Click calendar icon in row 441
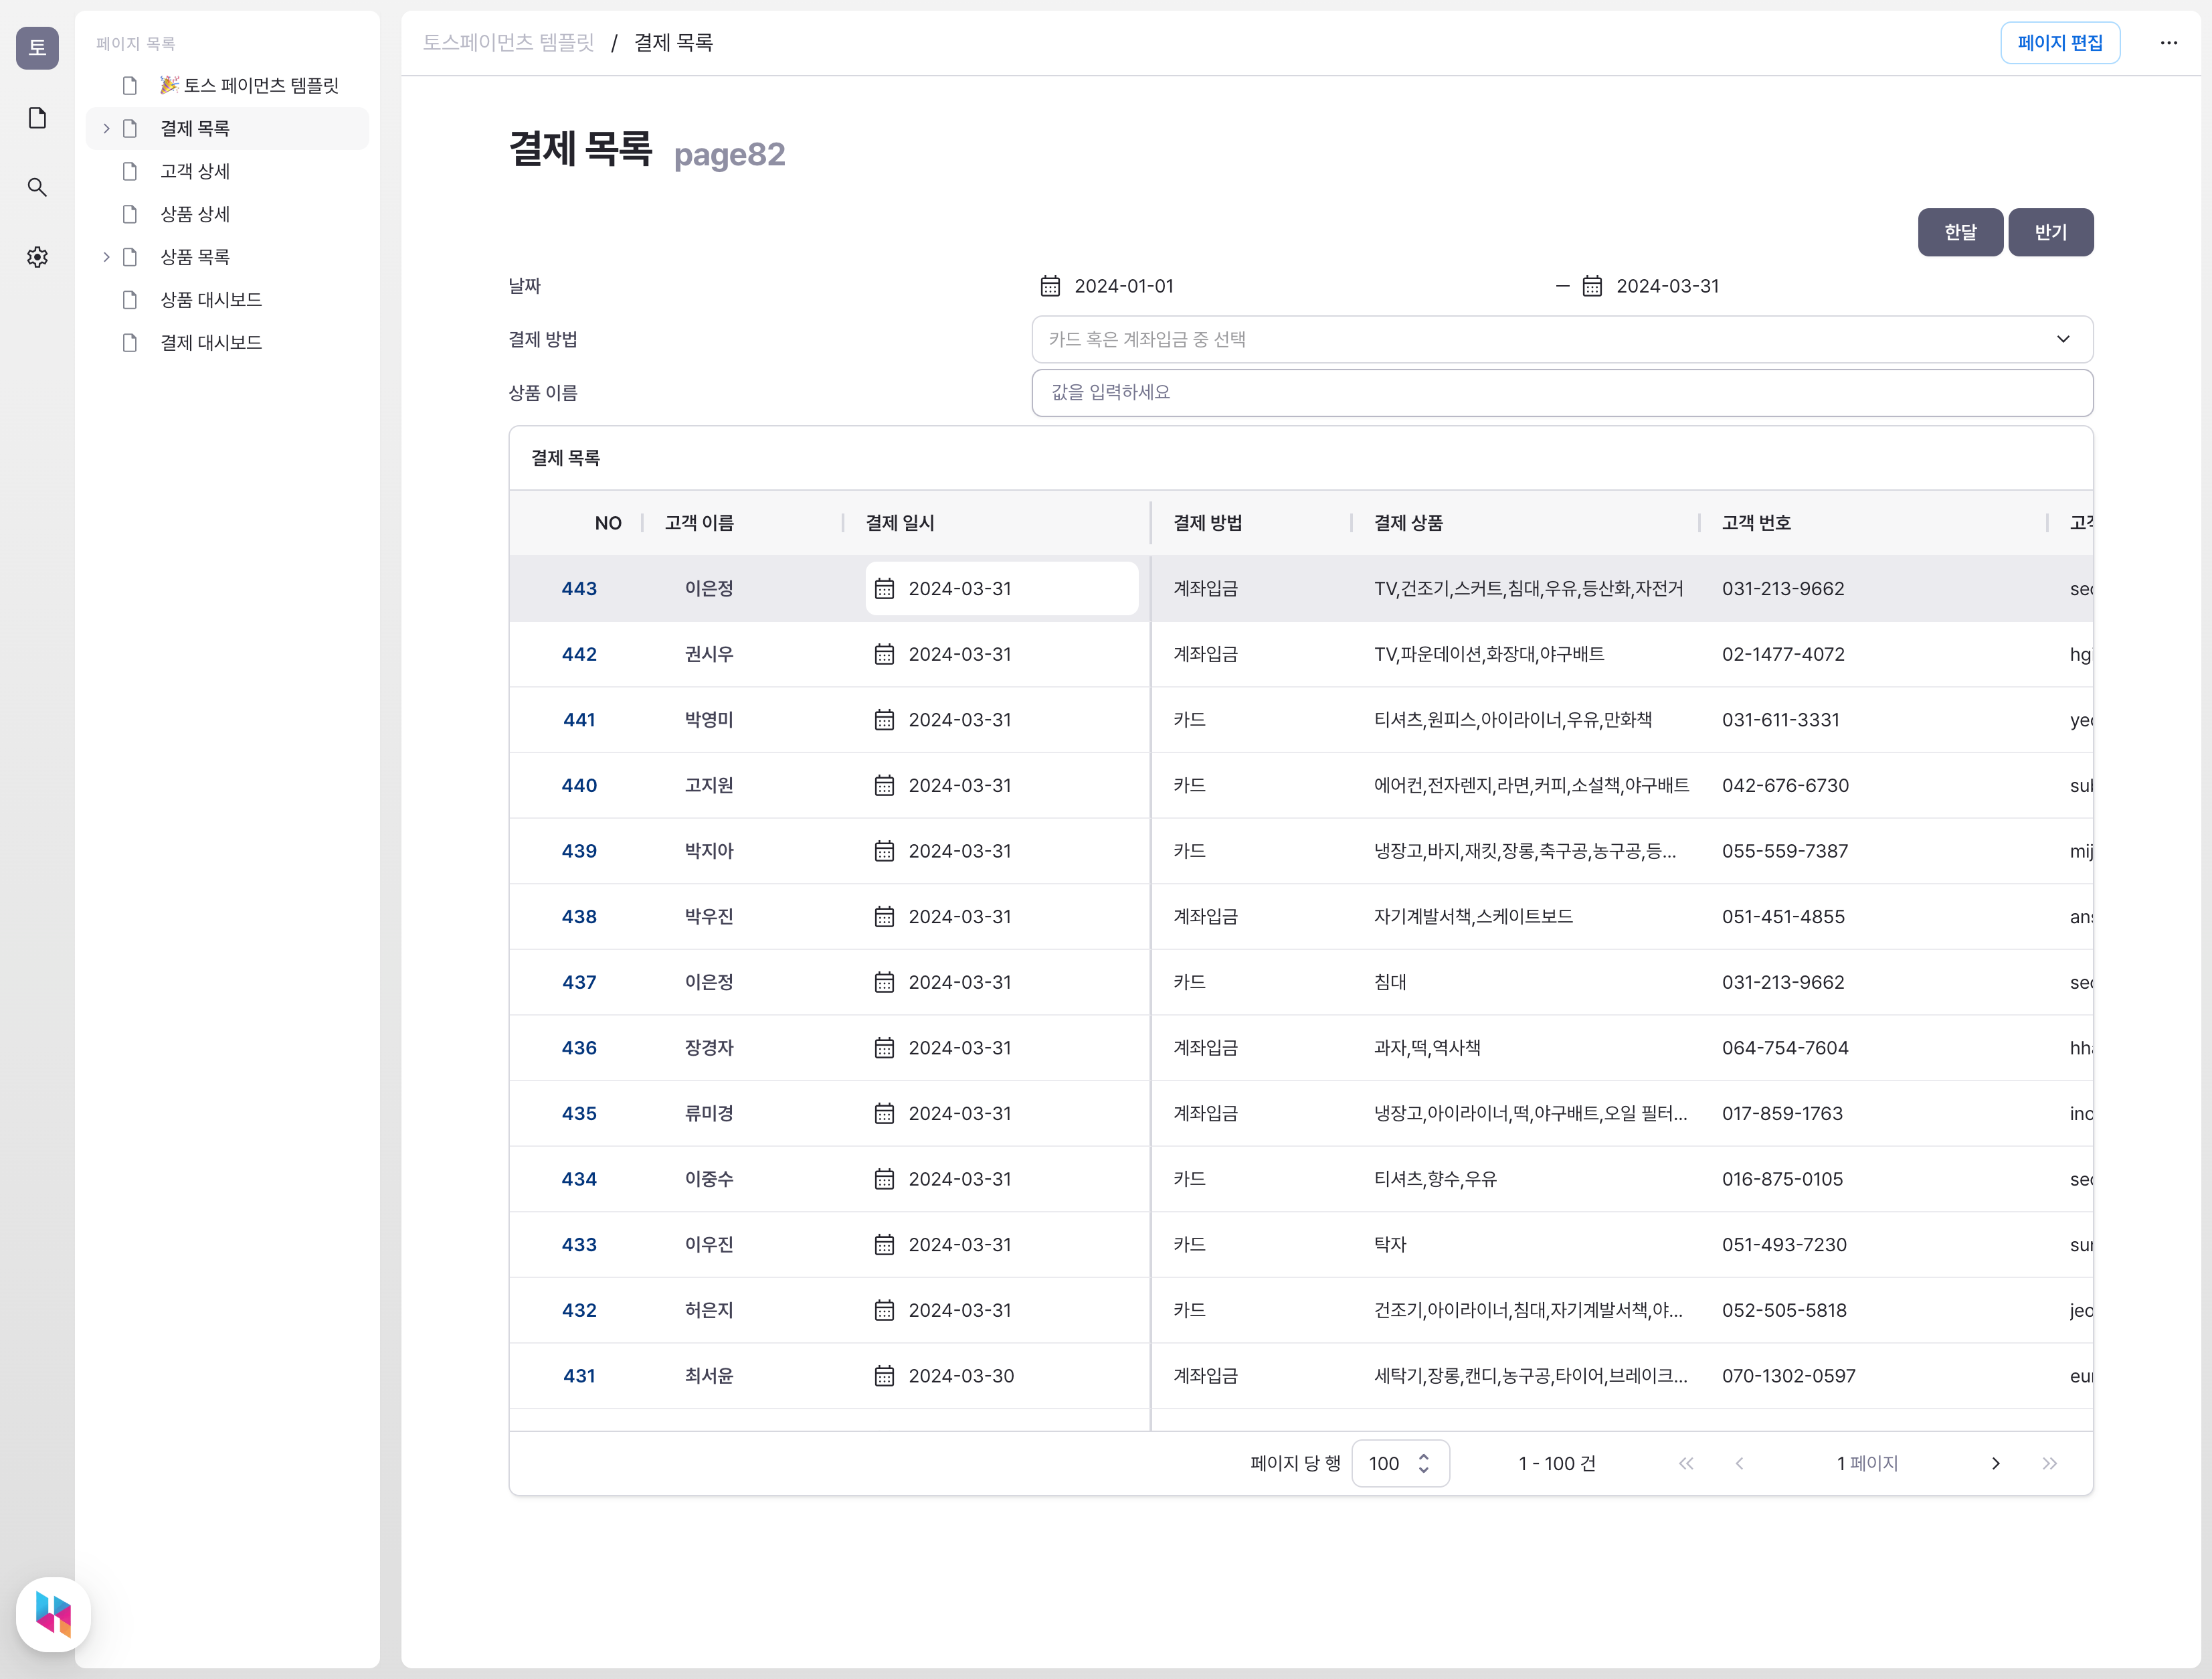This screenshot has height=1679, width=2212. click(884, 720)
